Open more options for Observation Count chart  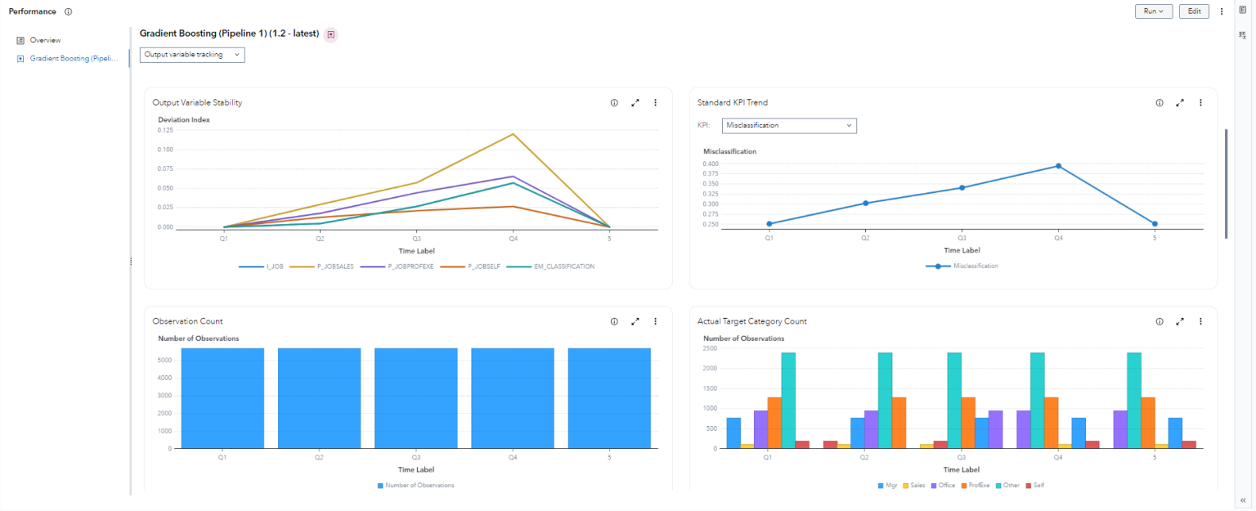[x=655, y=321]
